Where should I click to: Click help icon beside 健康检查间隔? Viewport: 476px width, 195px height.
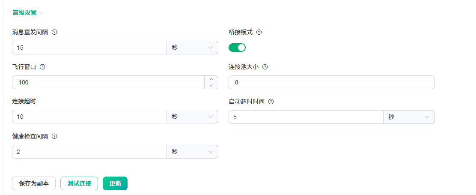pos(54,136)
